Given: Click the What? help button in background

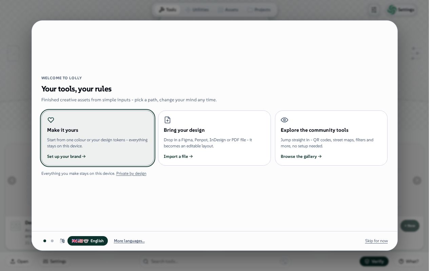Looking at the screenshot, I should click(x=409, y=262).
